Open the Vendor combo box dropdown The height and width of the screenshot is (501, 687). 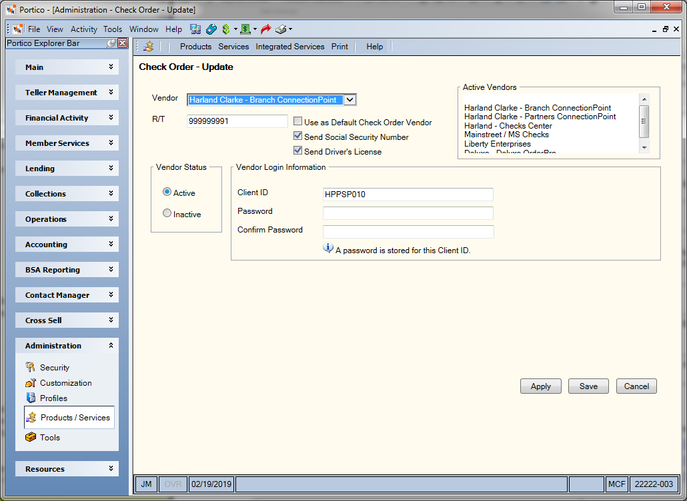coord(350,100)
